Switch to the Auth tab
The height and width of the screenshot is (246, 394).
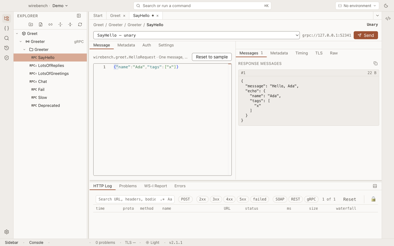(147, 45)
